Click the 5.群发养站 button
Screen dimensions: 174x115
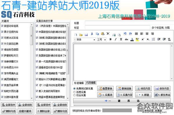coord(162,95)
